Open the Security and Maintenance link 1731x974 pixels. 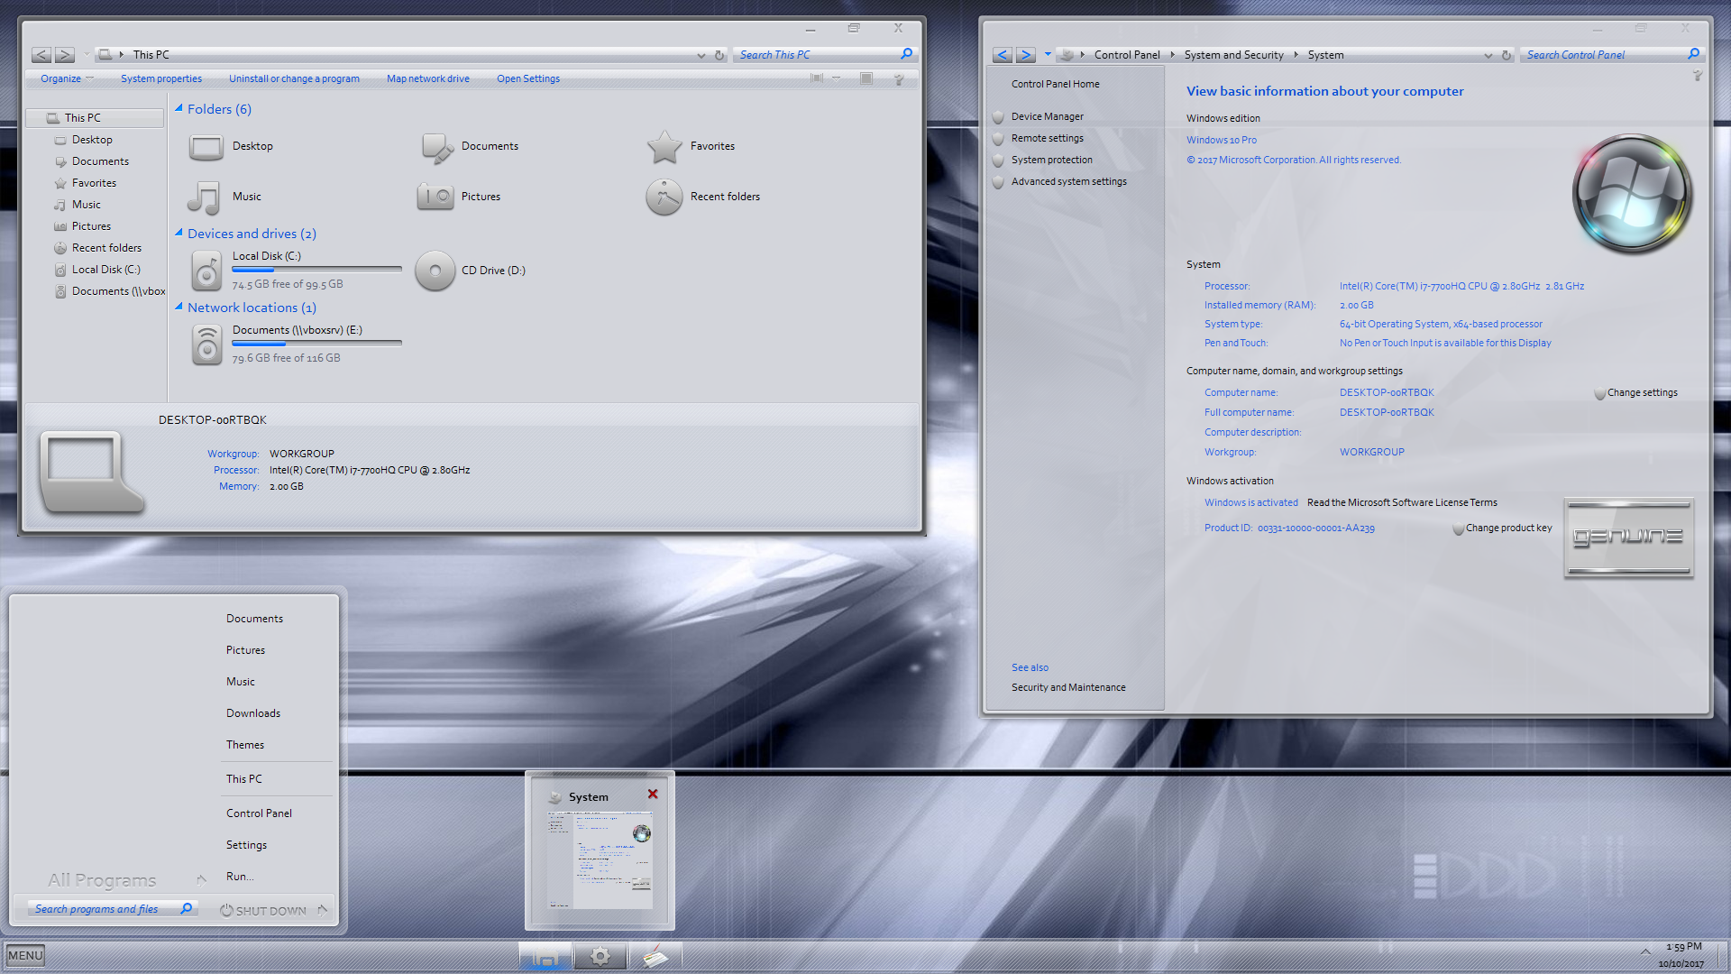point(1067,686)
